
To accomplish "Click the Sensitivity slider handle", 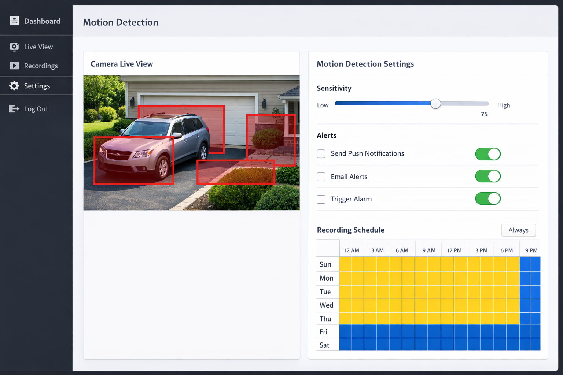I will tap(435, 104).
